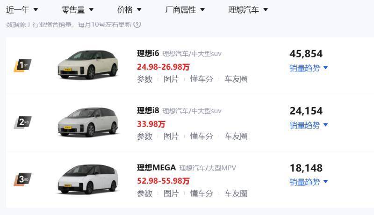Click the 2nd place rank badge
The image size is (374, 215).
pyautogui.click(x=22, y=122)
